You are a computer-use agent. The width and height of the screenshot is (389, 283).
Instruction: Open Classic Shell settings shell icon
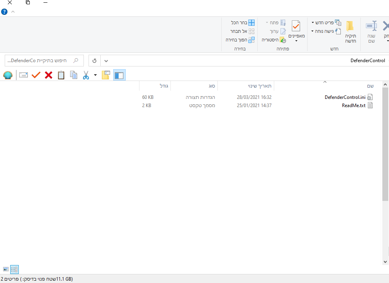coord(8,75)
